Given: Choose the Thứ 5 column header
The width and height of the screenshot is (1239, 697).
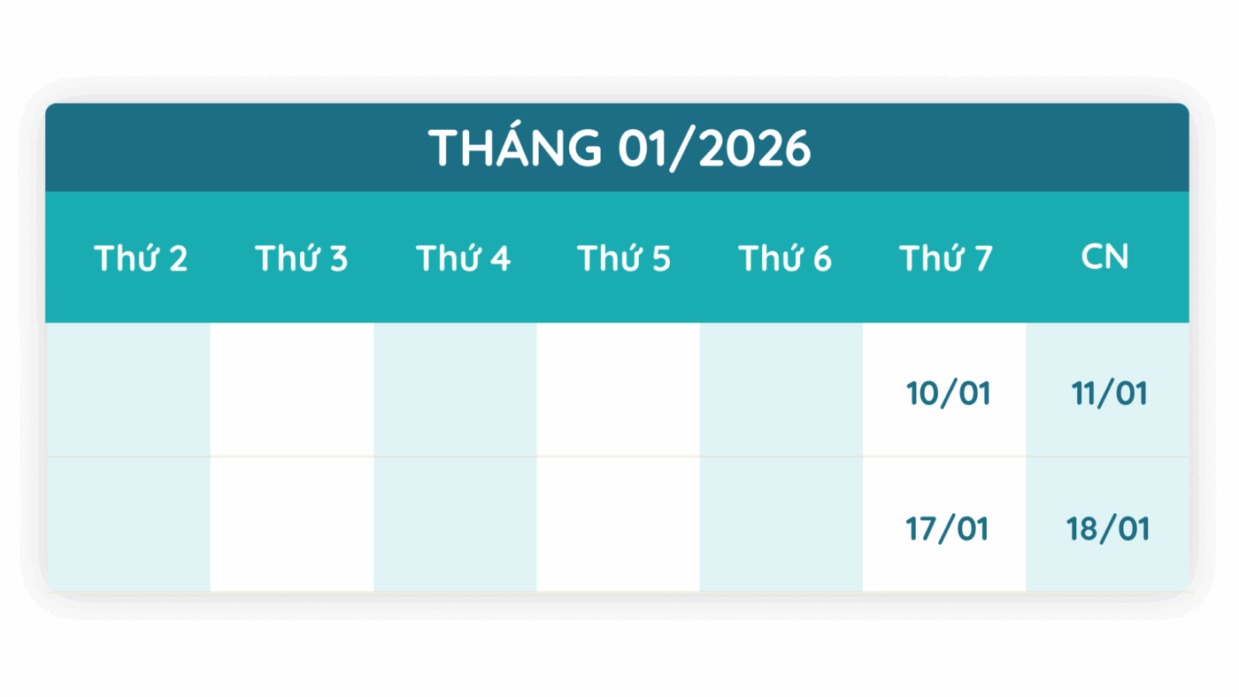Looking at the screenshot, I should tap(624, 258).
